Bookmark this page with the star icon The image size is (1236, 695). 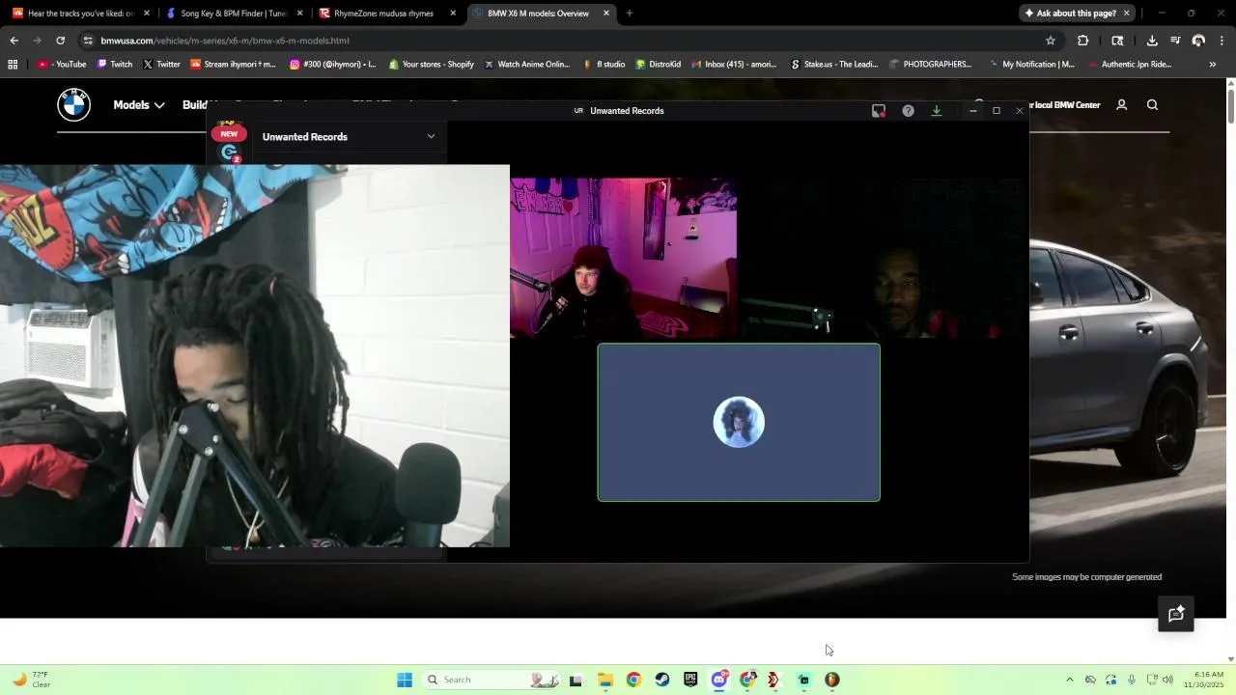(x=1051, y=41)
